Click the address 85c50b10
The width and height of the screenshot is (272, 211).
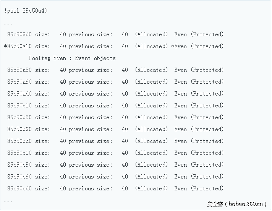tap(19, 105)
